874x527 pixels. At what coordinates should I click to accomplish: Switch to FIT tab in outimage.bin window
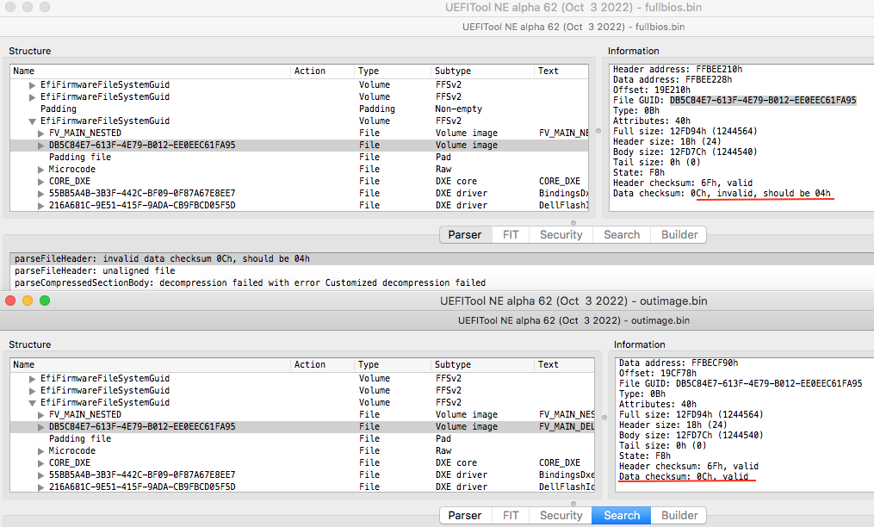click(511, 515)
